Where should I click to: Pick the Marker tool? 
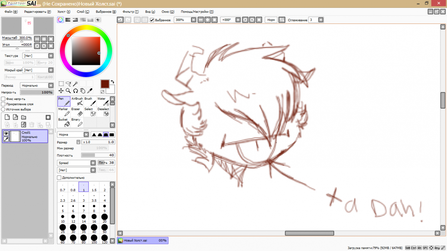(x=64, y=112)
